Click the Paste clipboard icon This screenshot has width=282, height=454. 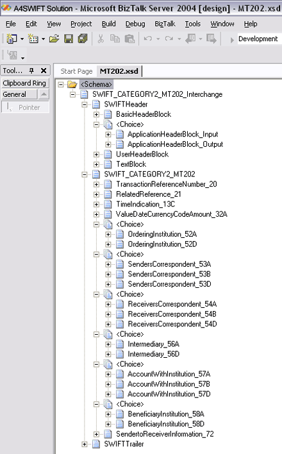click(129, 38)
